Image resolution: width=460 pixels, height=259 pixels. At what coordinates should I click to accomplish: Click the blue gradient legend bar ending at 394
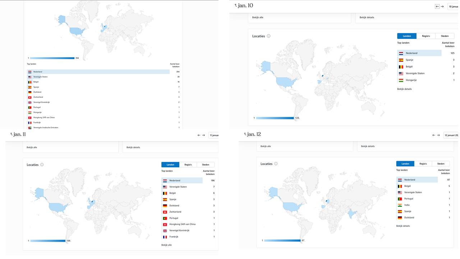coord(52,58)
